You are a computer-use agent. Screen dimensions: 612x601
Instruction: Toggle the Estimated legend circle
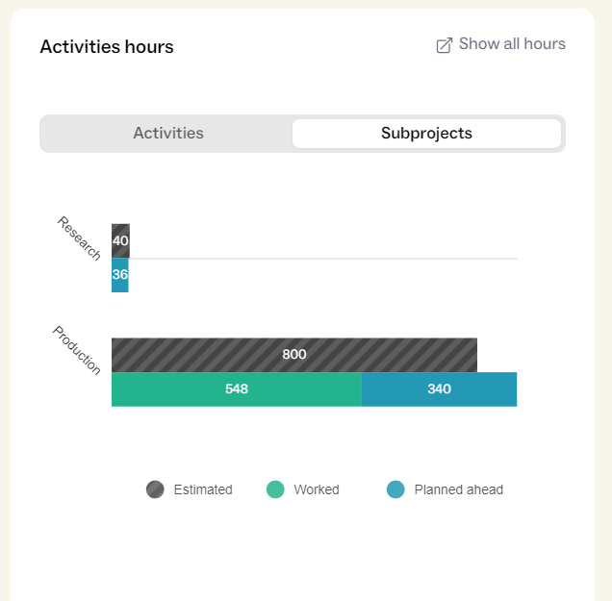pos(155,489)
